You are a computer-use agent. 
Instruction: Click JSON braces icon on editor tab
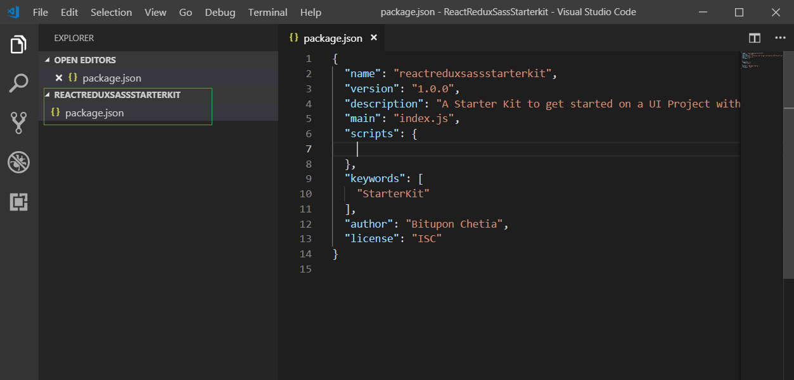[294, 38]
